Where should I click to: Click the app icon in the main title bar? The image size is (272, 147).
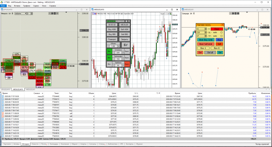(x=2, y=2)
